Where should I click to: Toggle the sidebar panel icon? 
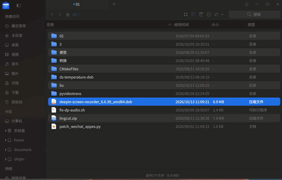18,5
